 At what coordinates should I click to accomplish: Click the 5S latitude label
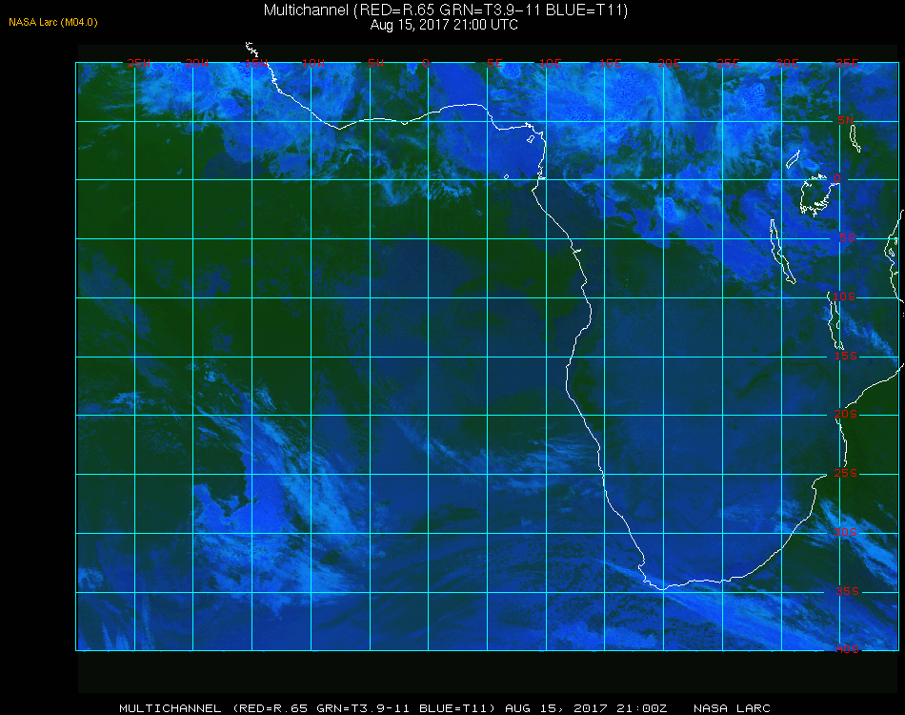click(x=847, y=237)
